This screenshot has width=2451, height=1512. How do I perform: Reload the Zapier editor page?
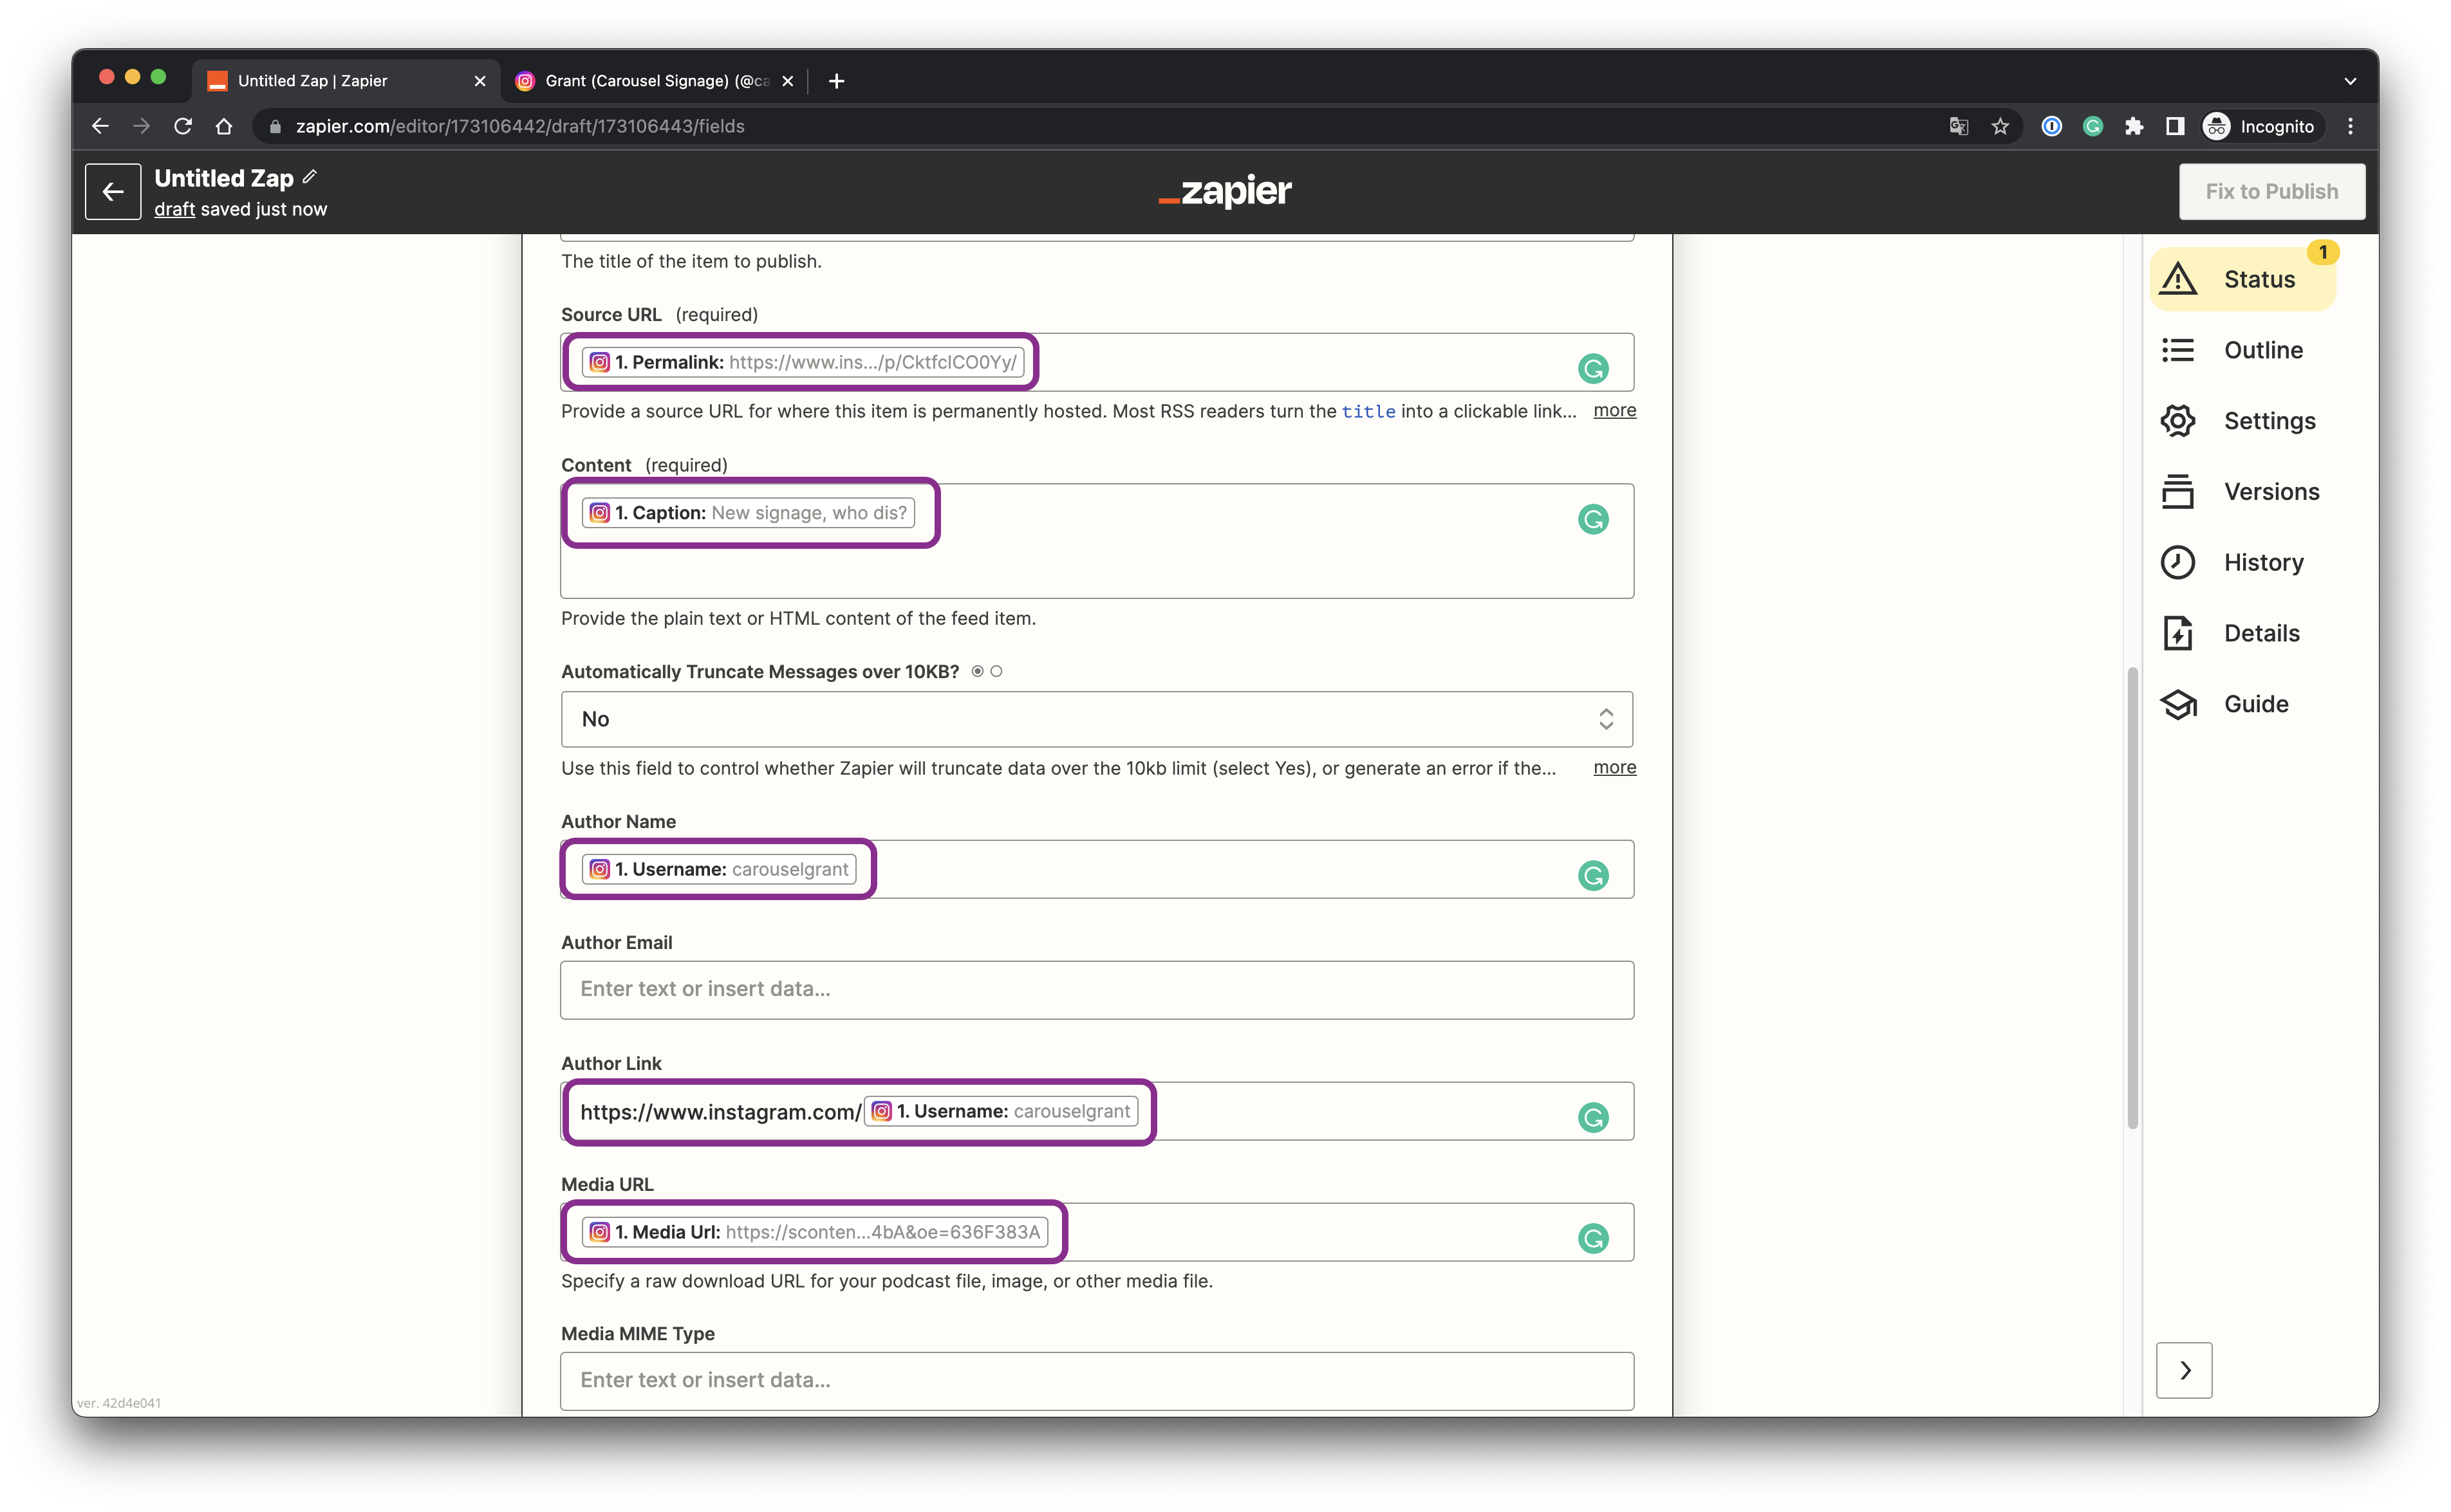(x=183, y=126)
